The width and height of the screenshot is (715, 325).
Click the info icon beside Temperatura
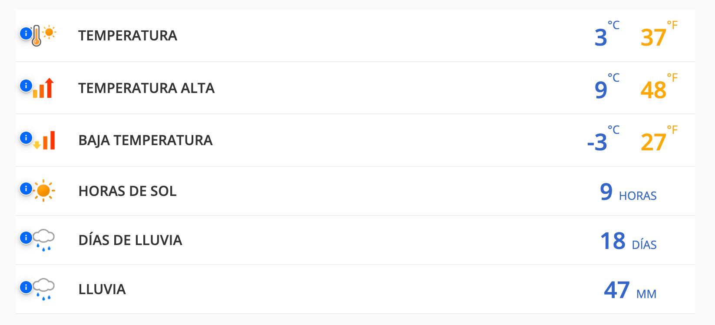click(x=26, y=33)
